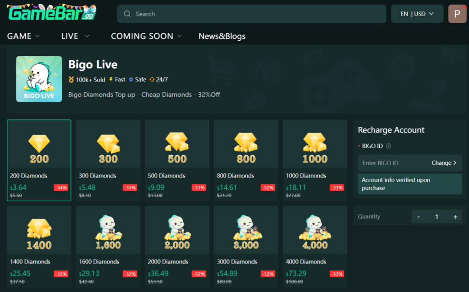Click the Bigo Live mascot image
This screenshot has height=292, width=469.
39,79
